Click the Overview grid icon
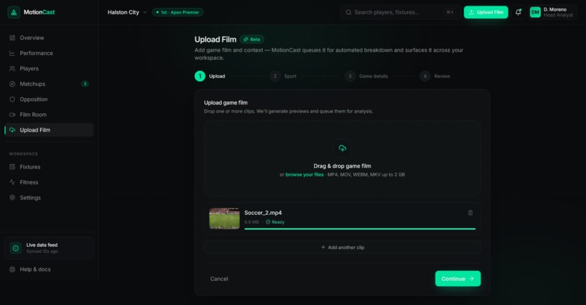 [x=12, y=38]
